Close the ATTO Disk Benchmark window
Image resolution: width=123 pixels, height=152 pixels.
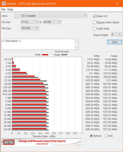click(117, 3)
